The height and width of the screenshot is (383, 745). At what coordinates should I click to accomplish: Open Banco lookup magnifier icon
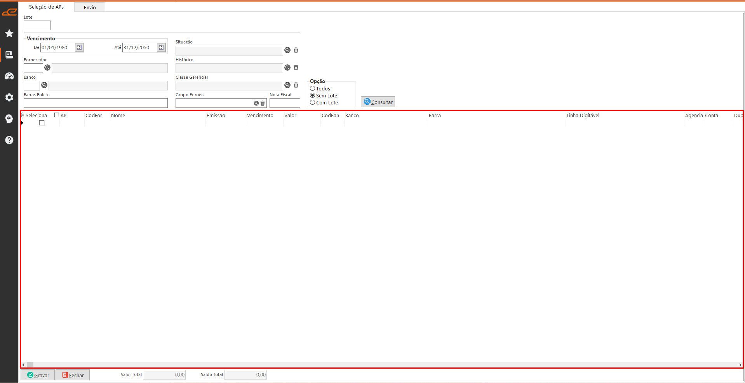tap(44, 85)
